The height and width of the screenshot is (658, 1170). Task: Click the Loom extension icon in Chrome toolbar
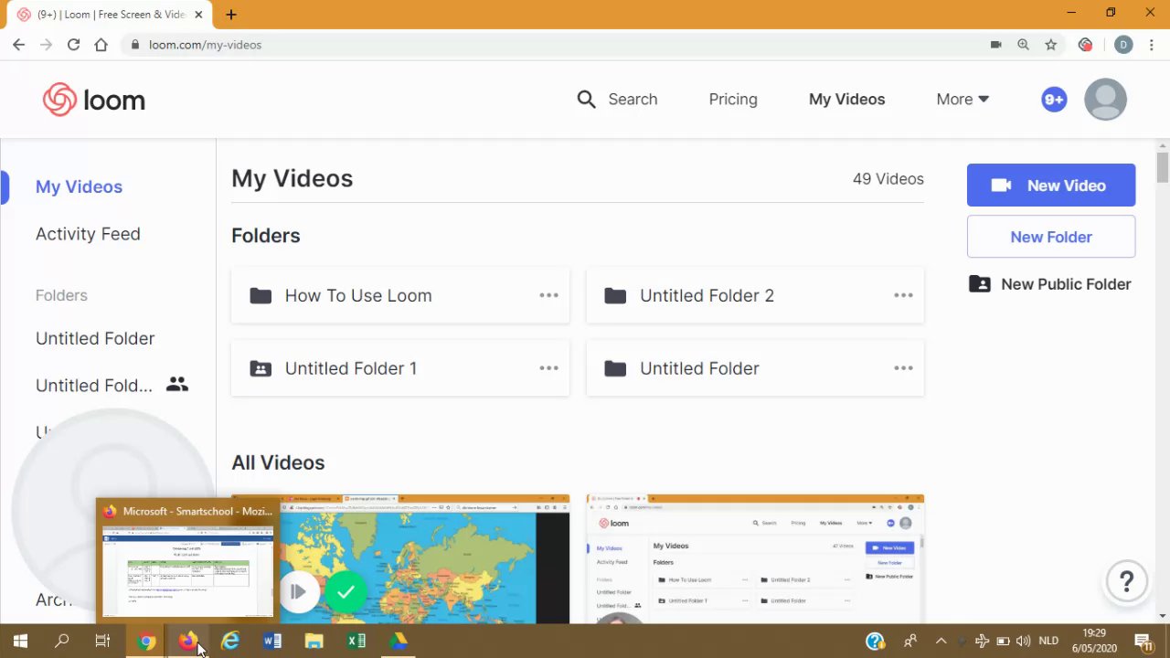pyautogui.click(x=1085, y=45)
